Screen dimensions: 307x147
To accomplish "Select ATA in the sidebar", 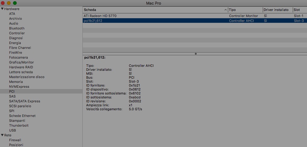I will click(12, 14).
